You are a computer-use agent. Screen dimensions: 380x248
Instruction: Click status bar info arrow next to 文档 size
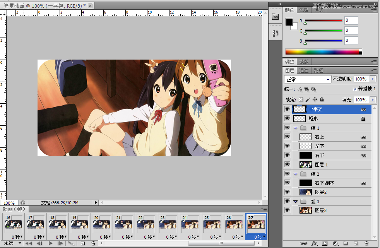tap(96, 202)
